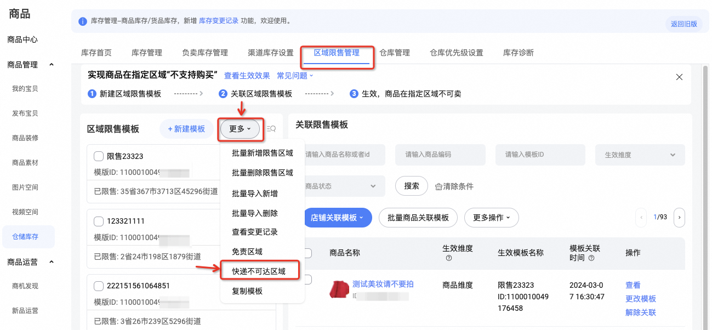Expand the 店铺关联模板 dropdown button

(337, 218)
